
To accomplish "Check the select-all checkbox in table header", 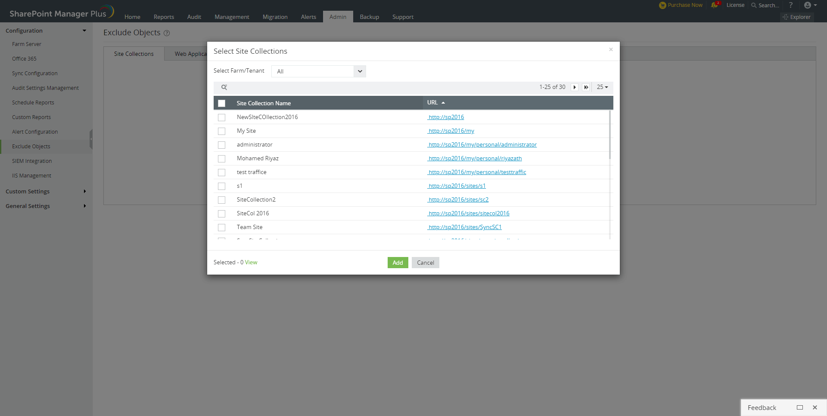I will (x=221, y=103).
